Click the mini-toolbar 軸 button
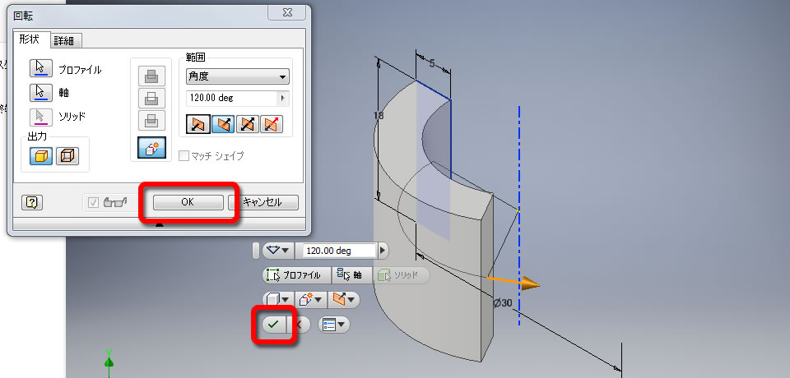This screenshot has width=790, height=378. (x=351, y=275)
